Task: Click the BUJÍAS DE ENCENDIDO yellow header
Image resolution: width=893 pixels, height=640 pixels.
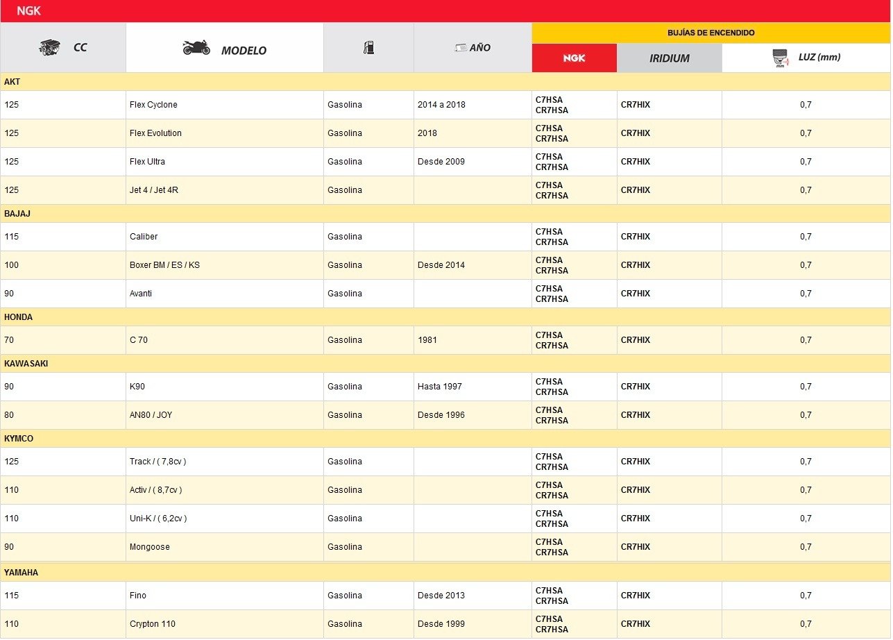Action: pyautogui.click(x=711, y=33)
